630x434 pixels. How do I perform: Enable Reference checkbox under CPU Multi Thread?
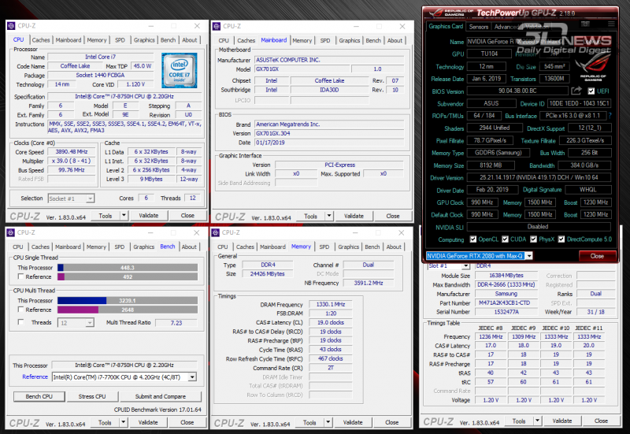pos(20,310)
